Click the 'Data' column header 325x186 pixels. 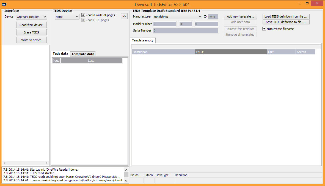91,61
